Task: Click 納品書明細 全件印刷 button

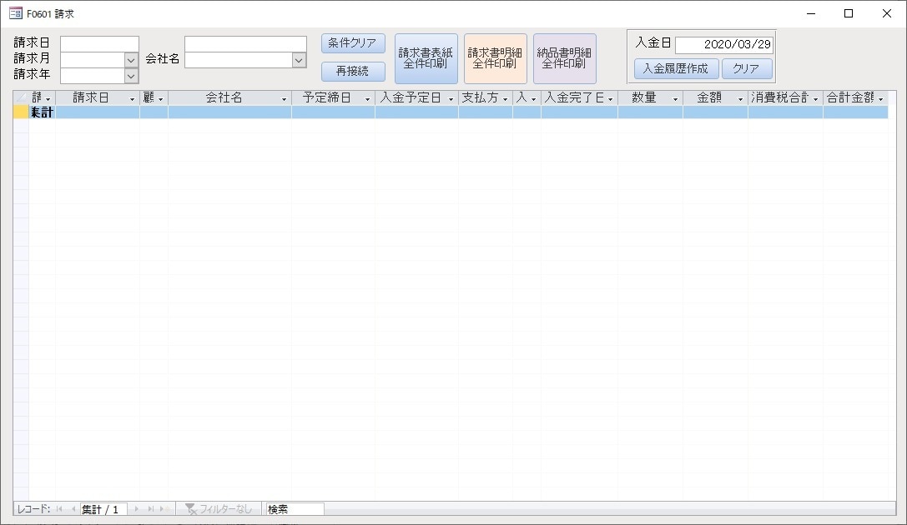Action: [565, 58]
